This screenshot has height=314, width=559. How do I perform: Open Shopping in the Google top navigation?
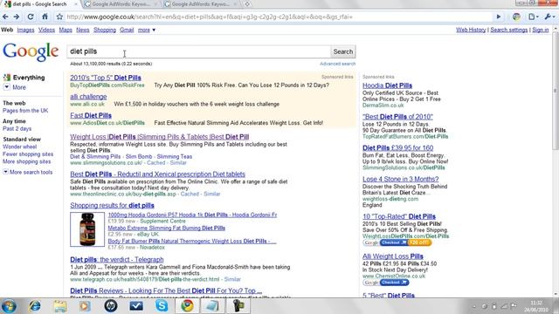coord(105,30)
